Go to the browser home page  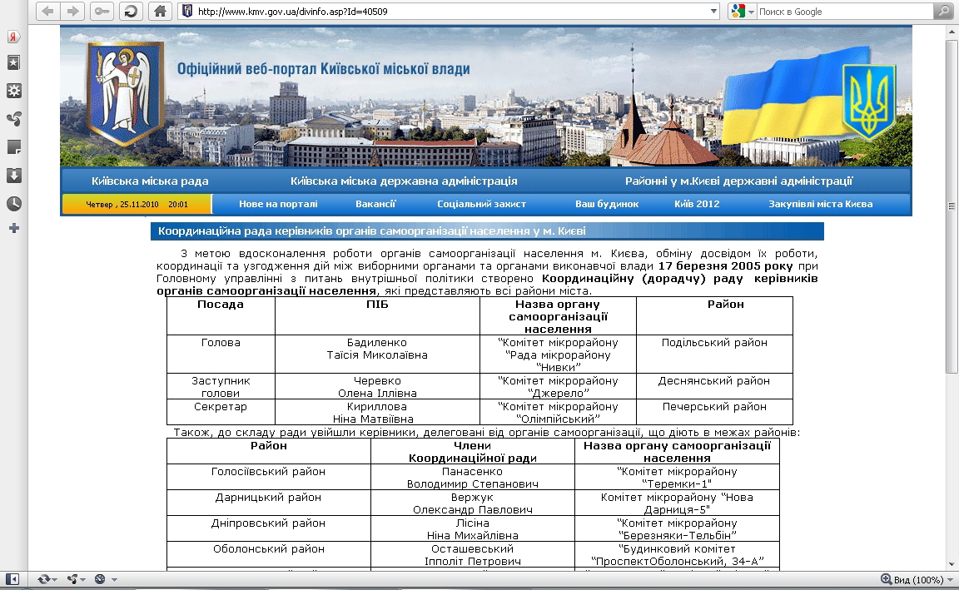pyautogui.click(x=160, y=11)
